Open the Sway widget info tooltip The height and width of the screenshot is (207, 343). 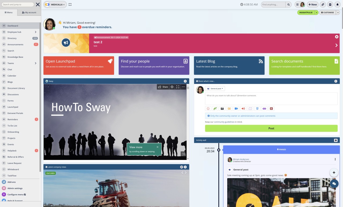[185, 81]
